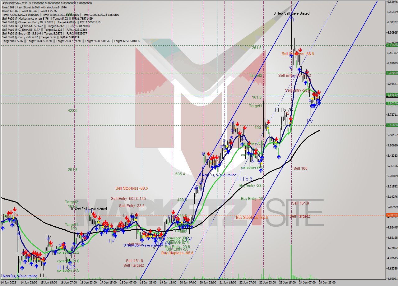Click the 4.633 price axis label

(x=392, y=269)
